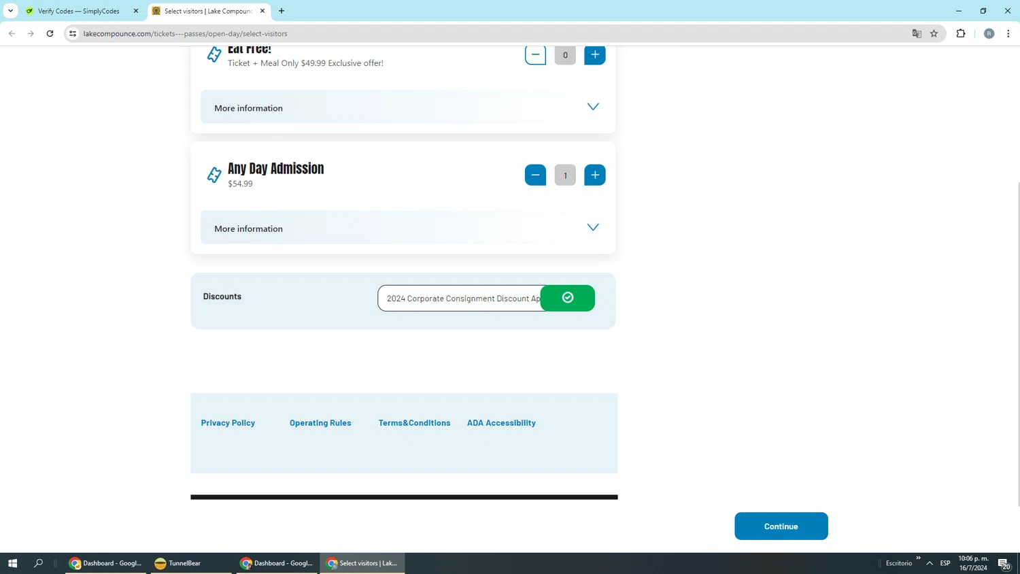Open the ADA Accessibility link
This screenshot has height=574, width=1020.
[x=501, y=422]
